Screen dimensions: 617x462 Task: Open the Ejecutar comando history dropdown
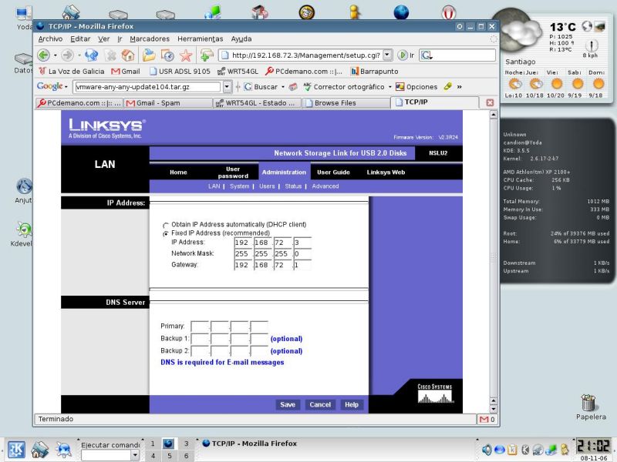(x=135, y=455)
